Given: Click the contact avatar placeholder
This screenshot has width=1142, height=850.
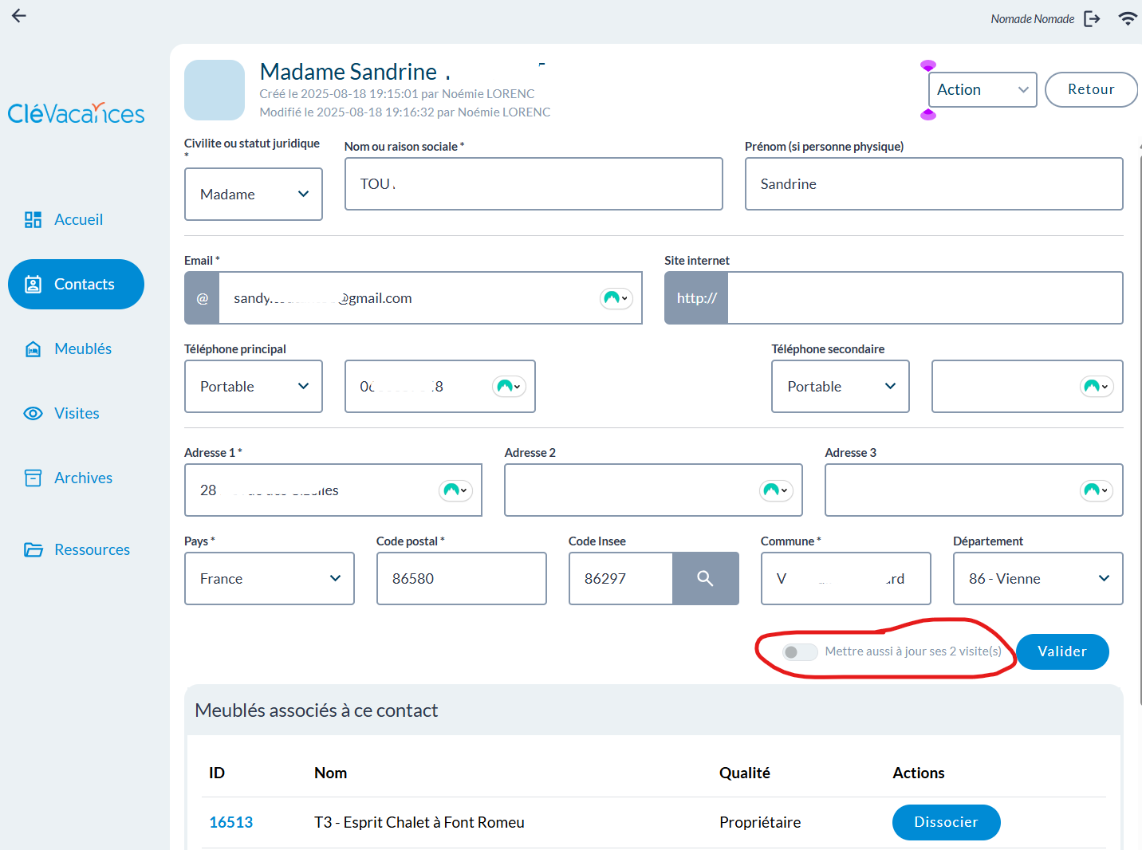Looking at the screenshot, I should point(215,90).
